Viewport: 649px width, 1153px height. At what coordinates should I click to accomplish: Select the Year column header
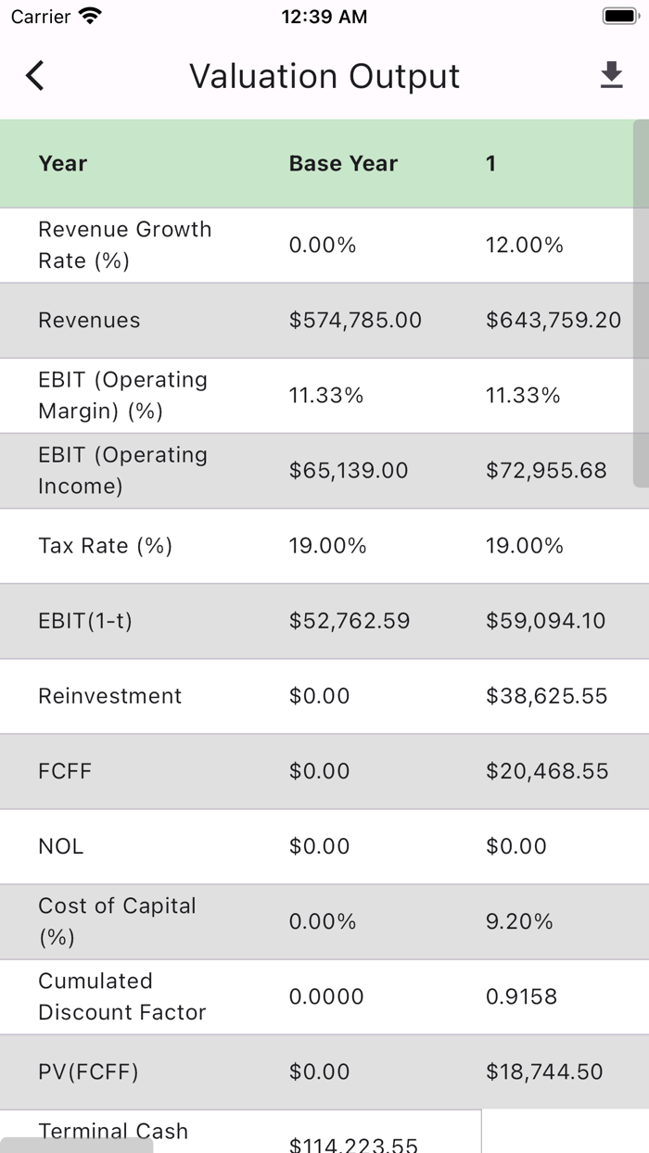(62, 163)
